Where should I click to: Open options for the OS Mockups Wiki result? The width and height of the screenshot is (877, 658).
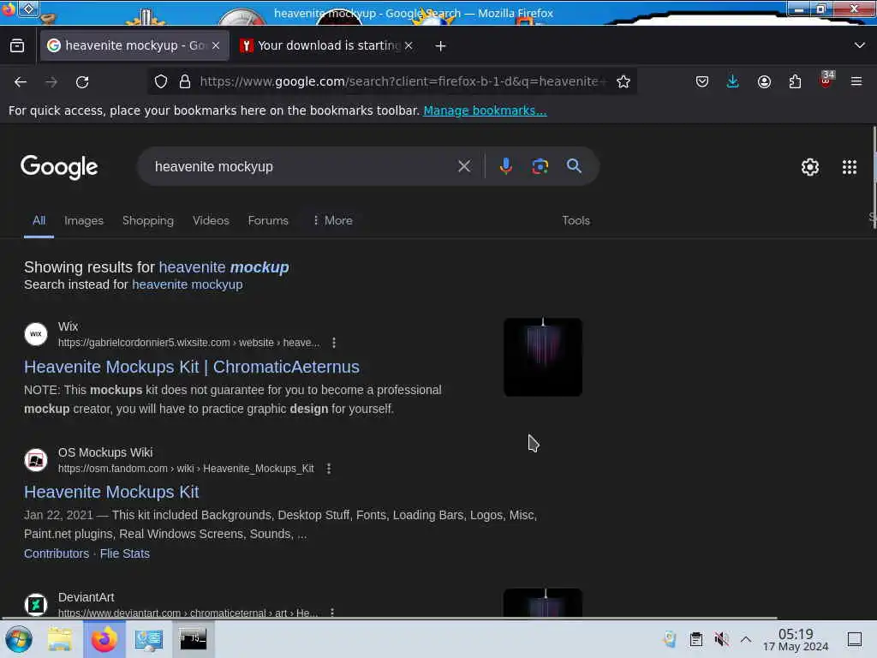[329, 469]
